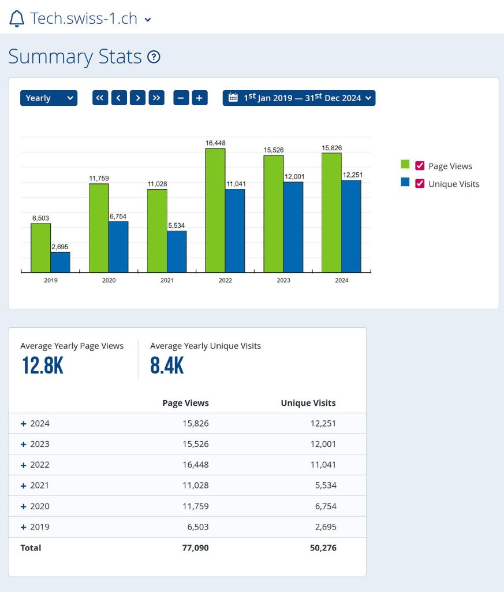
Task: Click the green Page Views legend swatch
Action: [405, 165]
